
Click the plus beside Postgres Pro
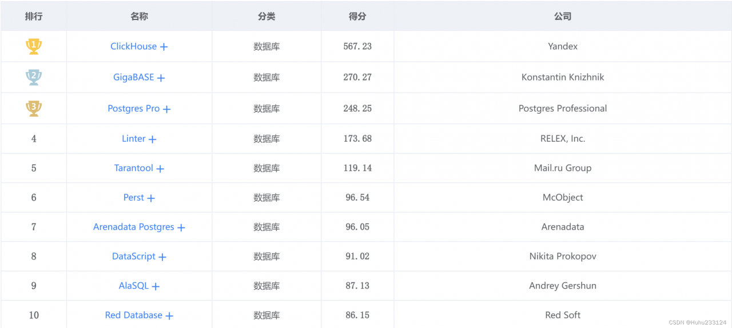click(166, 109)
